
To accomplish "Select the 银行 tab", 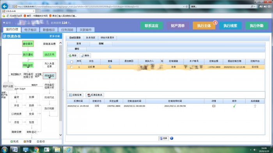I will click(x=77, y=49).
